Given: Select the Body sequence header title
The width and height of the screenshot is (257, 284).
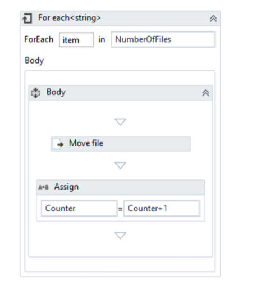Looking at the screenshot, I should tap(56, 92).
